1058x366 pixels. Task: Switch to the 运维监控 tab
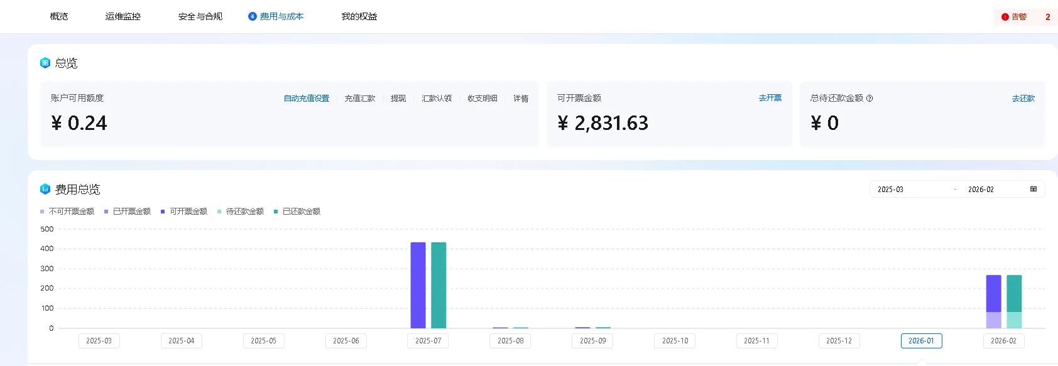click(123, 16)
